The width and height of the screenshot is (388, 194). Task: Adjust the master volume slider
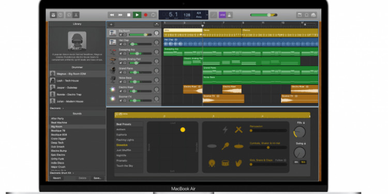point(263,15)
